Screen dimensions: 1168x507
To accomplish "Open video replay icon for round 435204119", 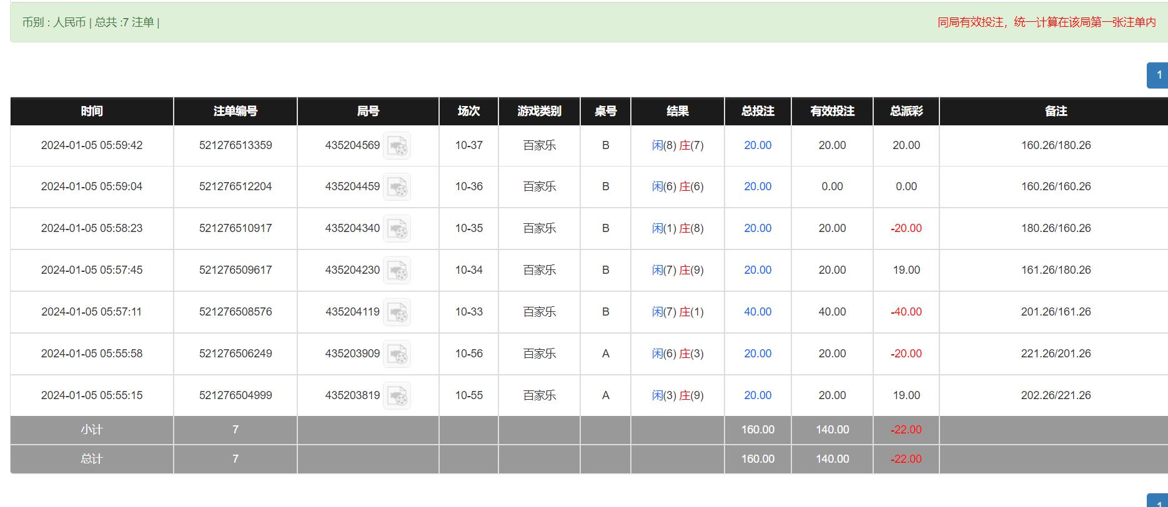I will 397,312.
